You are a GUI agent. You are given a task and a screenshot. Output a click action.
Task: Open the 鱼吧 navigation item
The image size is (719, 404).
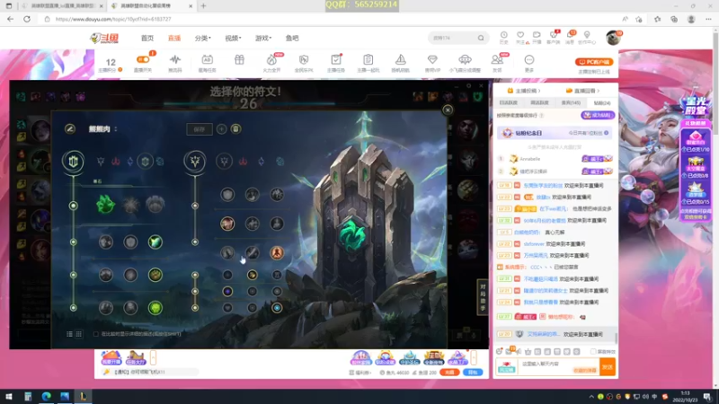(x=292, y=38)
